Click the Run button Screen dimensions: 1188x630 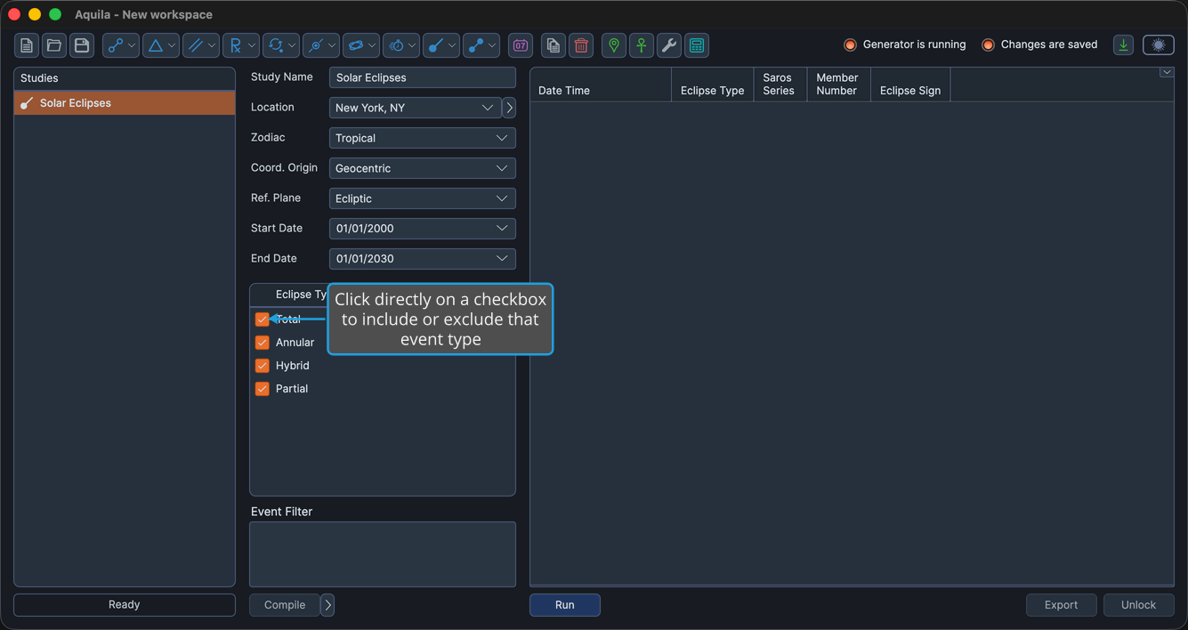565,605
